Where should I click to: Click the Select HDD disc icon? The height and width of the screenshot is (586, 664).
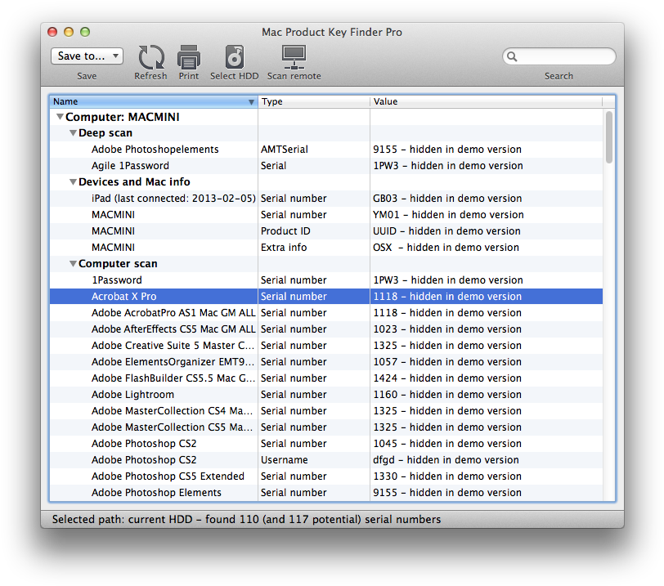235,57
